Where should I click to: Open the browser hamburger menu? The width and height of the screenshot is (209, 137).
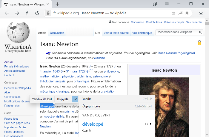click(167, 4)
